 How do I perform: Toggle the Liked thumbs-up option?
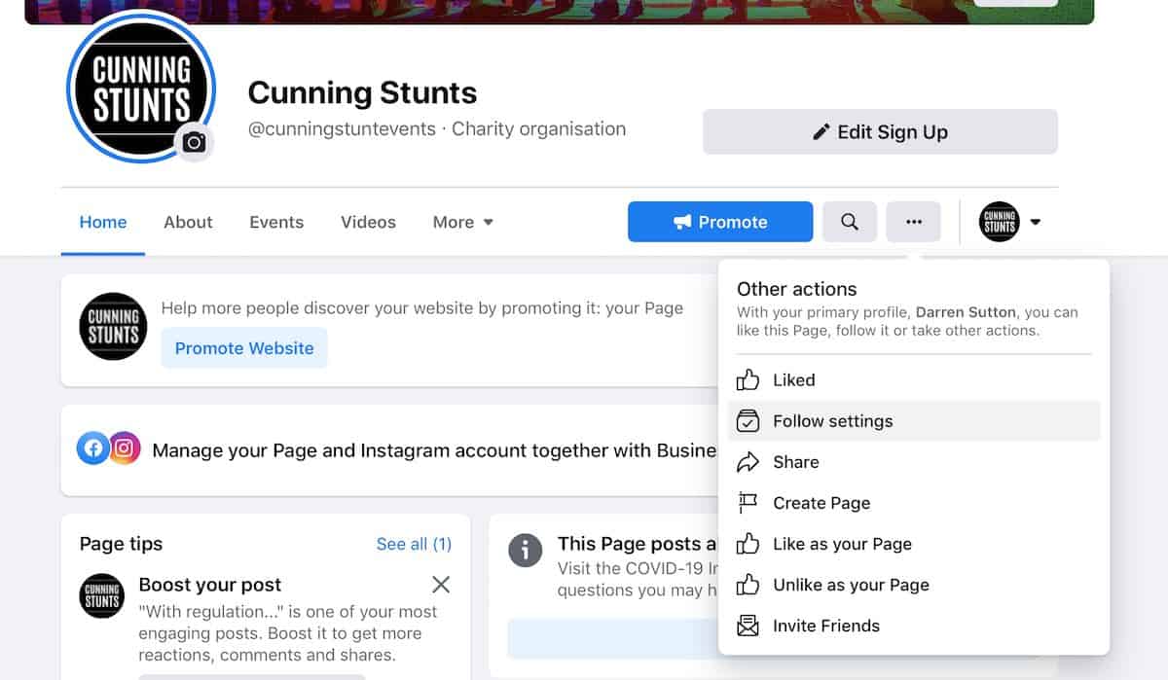click(914, 380)
